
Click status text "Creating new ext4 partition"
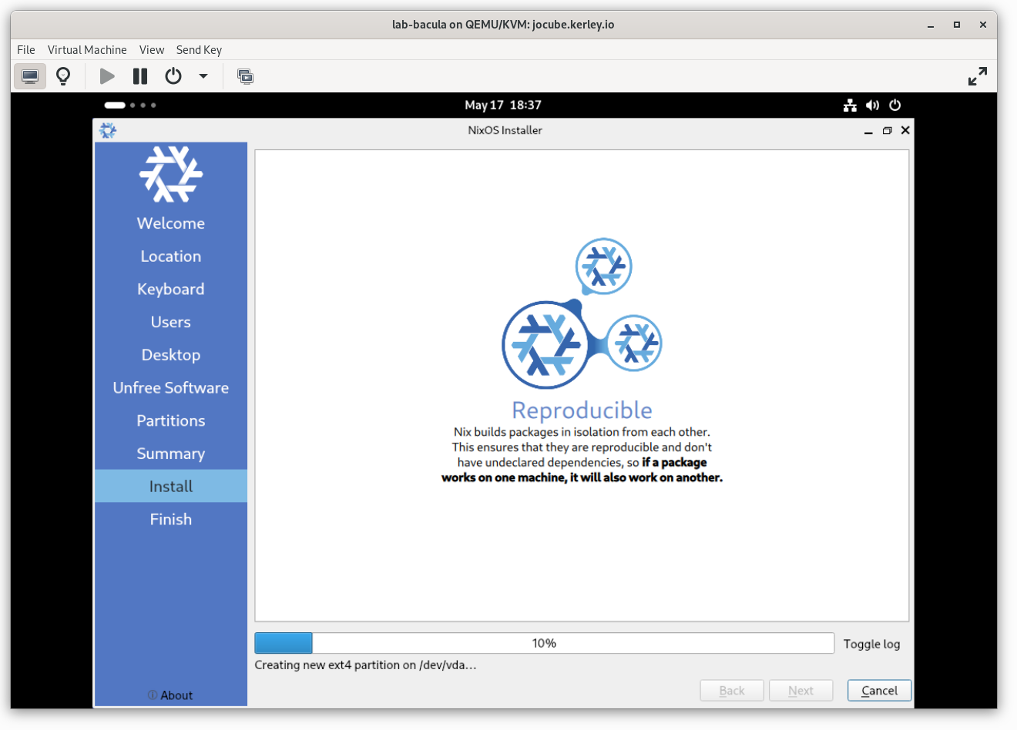366,665
